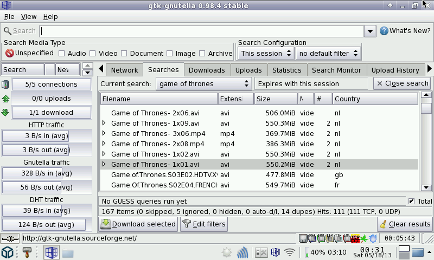The height and width of the screenshot is (260, 434).
Task: Switch to the Statistics tab
Action: (x=286, y=70)
